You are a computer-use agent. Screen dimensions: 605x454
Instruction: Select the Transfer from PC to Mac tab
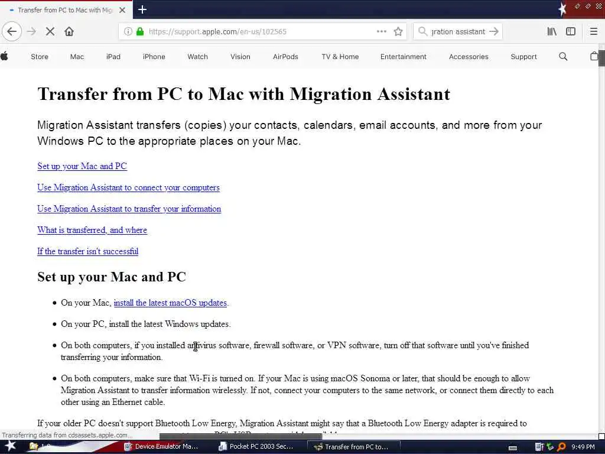(x=66, y=10)
